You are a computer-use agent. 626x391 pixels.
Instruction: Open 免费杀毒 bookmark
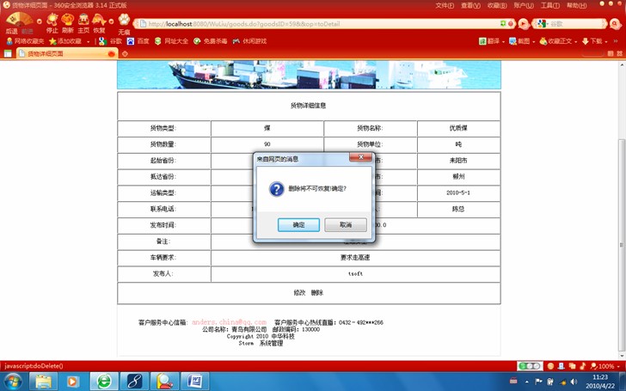tap(211, 41)
